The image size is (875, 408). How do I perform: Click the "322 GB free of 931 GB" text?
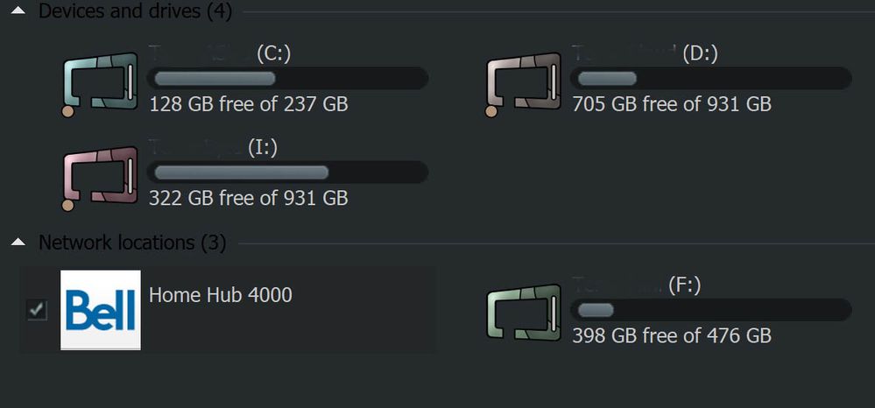(249, 199)
